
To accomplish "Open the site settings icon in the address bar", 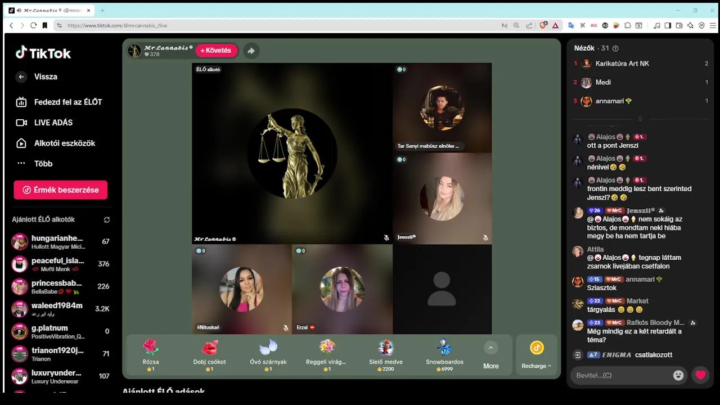I will [x=59, y=25].
